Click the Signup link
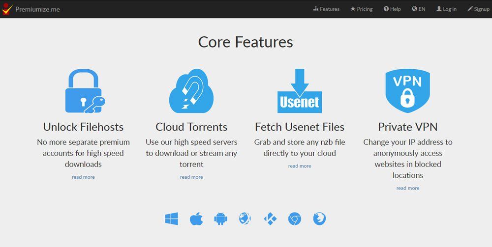The height and width of the screenshot is (247, 492). [478, 9]
